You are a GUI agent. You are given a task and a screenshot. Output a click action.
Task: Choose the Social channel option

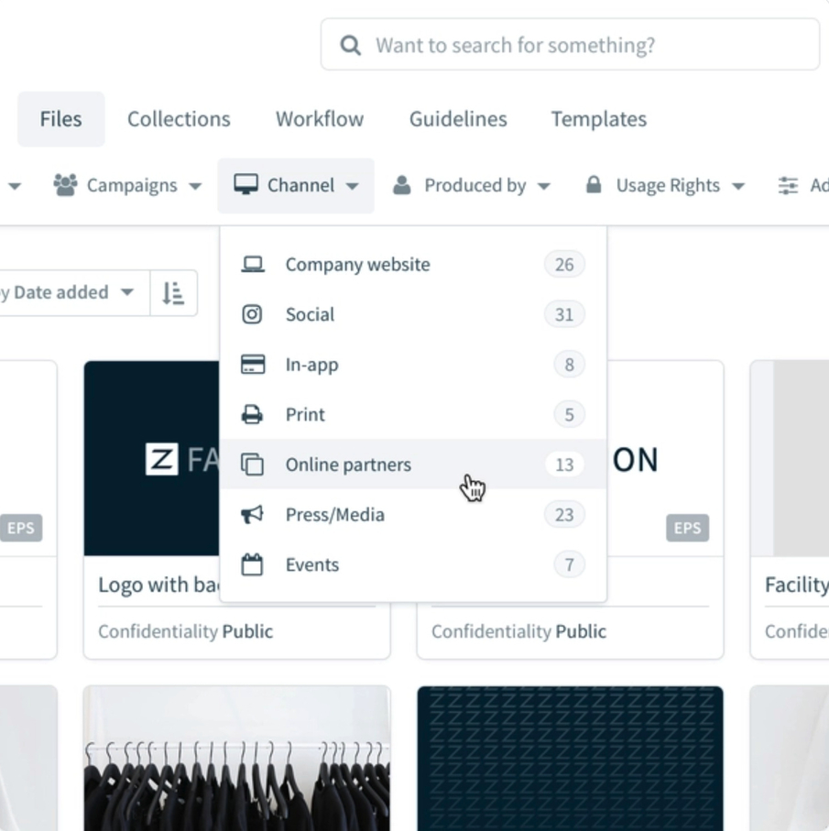(x=413, y=314)
